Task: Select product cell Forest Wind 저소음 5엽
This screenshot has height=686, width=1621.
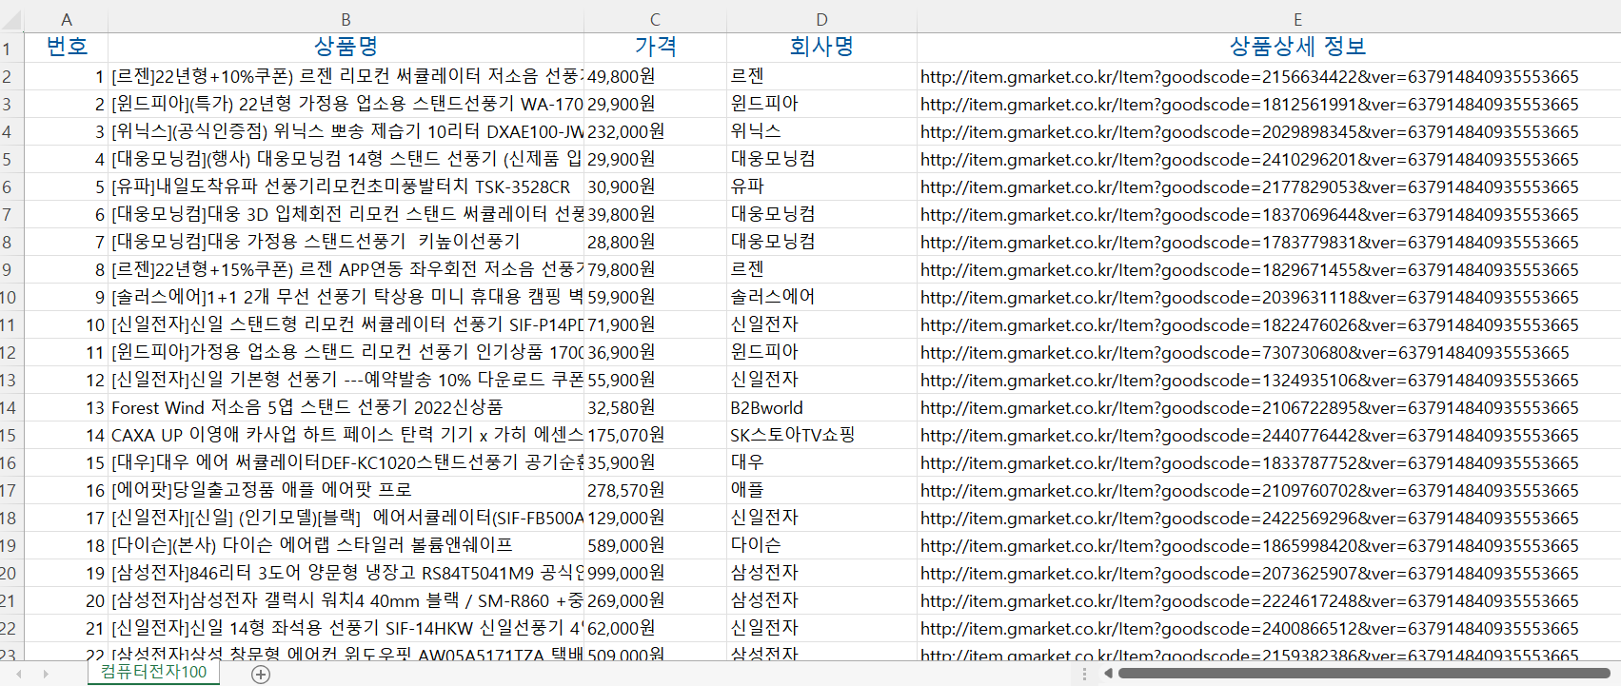Action: 346,407
